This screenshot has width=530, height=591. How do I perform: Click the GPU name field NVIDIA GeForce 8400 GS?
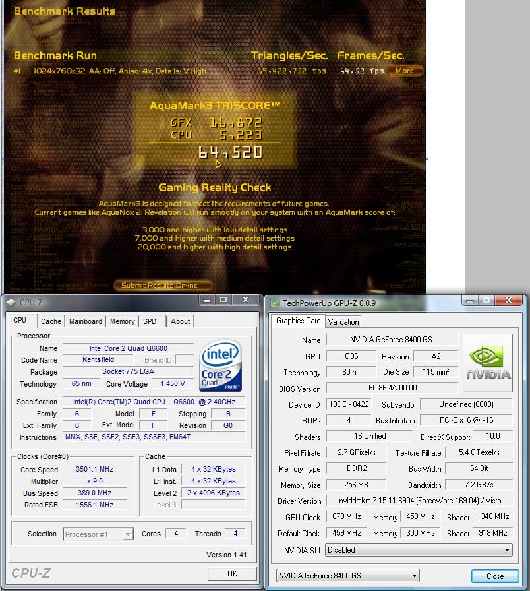click(392, 340)
